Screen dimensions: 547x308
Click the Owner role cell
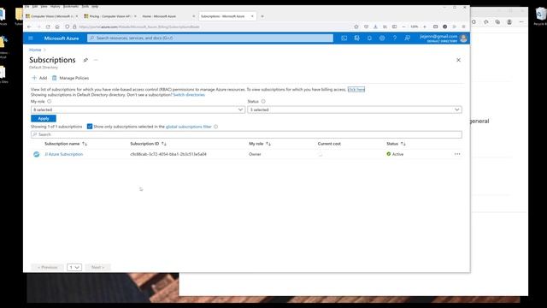pos(255,154)
